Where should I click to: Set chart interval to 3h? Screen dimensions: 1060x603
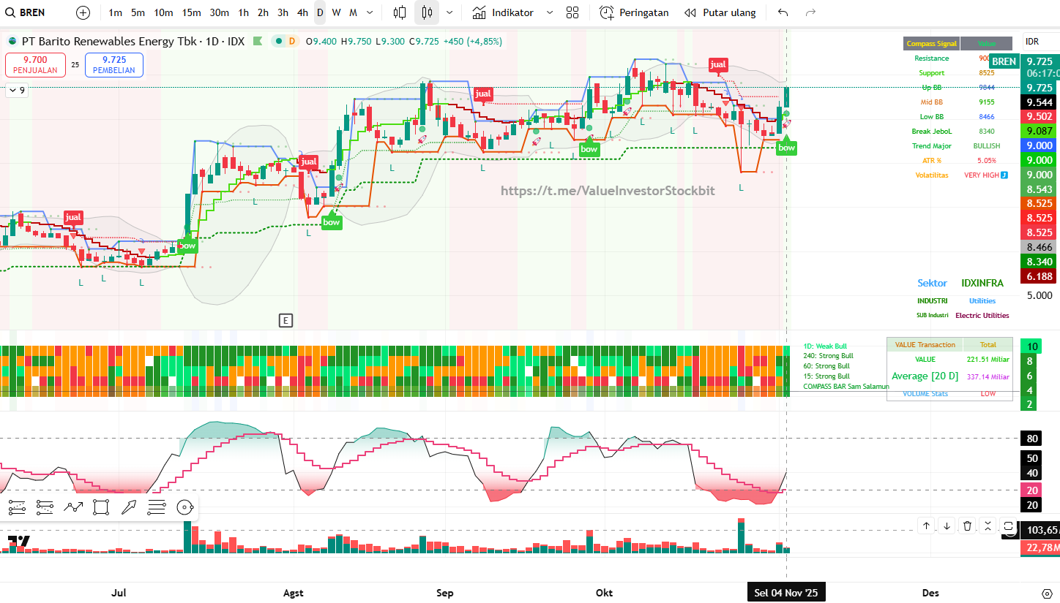click(283, 12)
